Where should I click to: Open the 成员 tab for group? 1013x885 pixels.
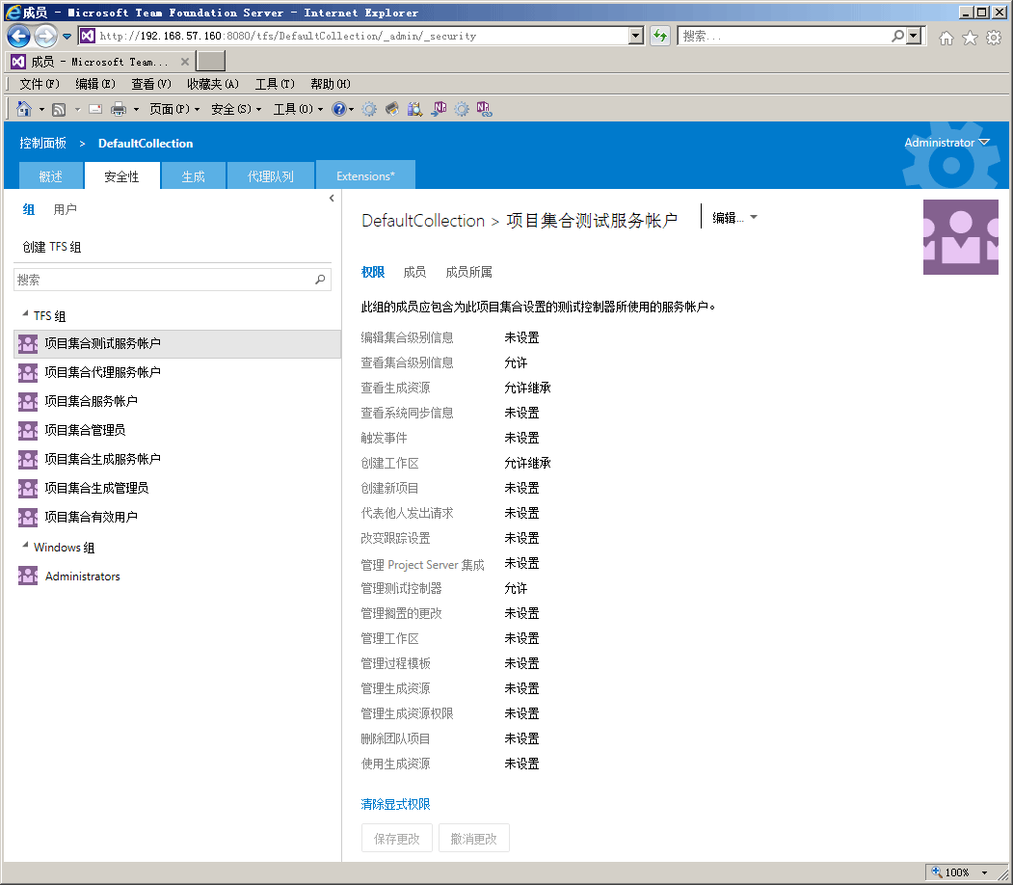coord(414,272)
